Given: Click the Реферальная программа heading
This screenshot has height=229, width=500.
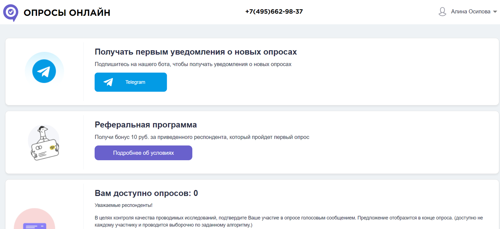Looking at the screenshot, I should tap(145, 125).
